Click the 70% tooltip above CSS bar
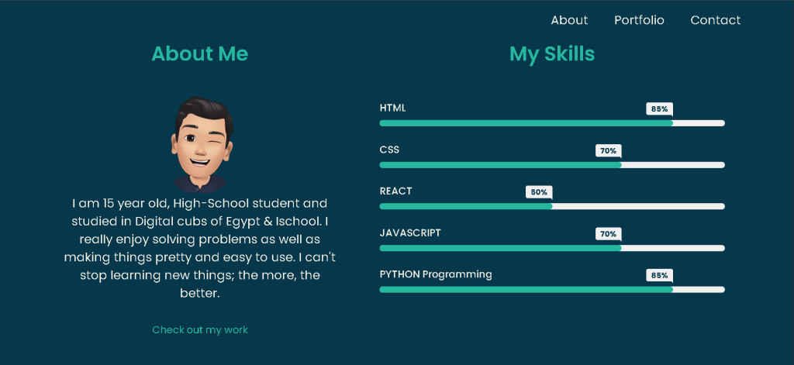Image resolution: width=794 pixels, height=365 pixels. [608, 150]
